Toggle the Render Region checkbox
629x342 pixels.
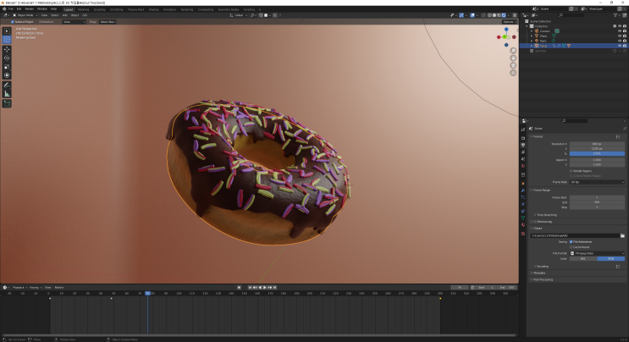572,170
